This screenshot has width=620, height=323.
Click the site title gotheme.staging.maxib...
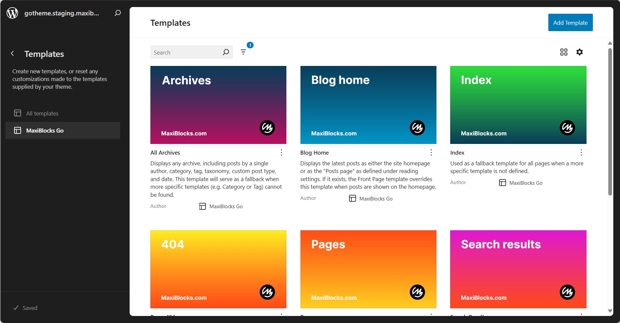tap(62, 13)
